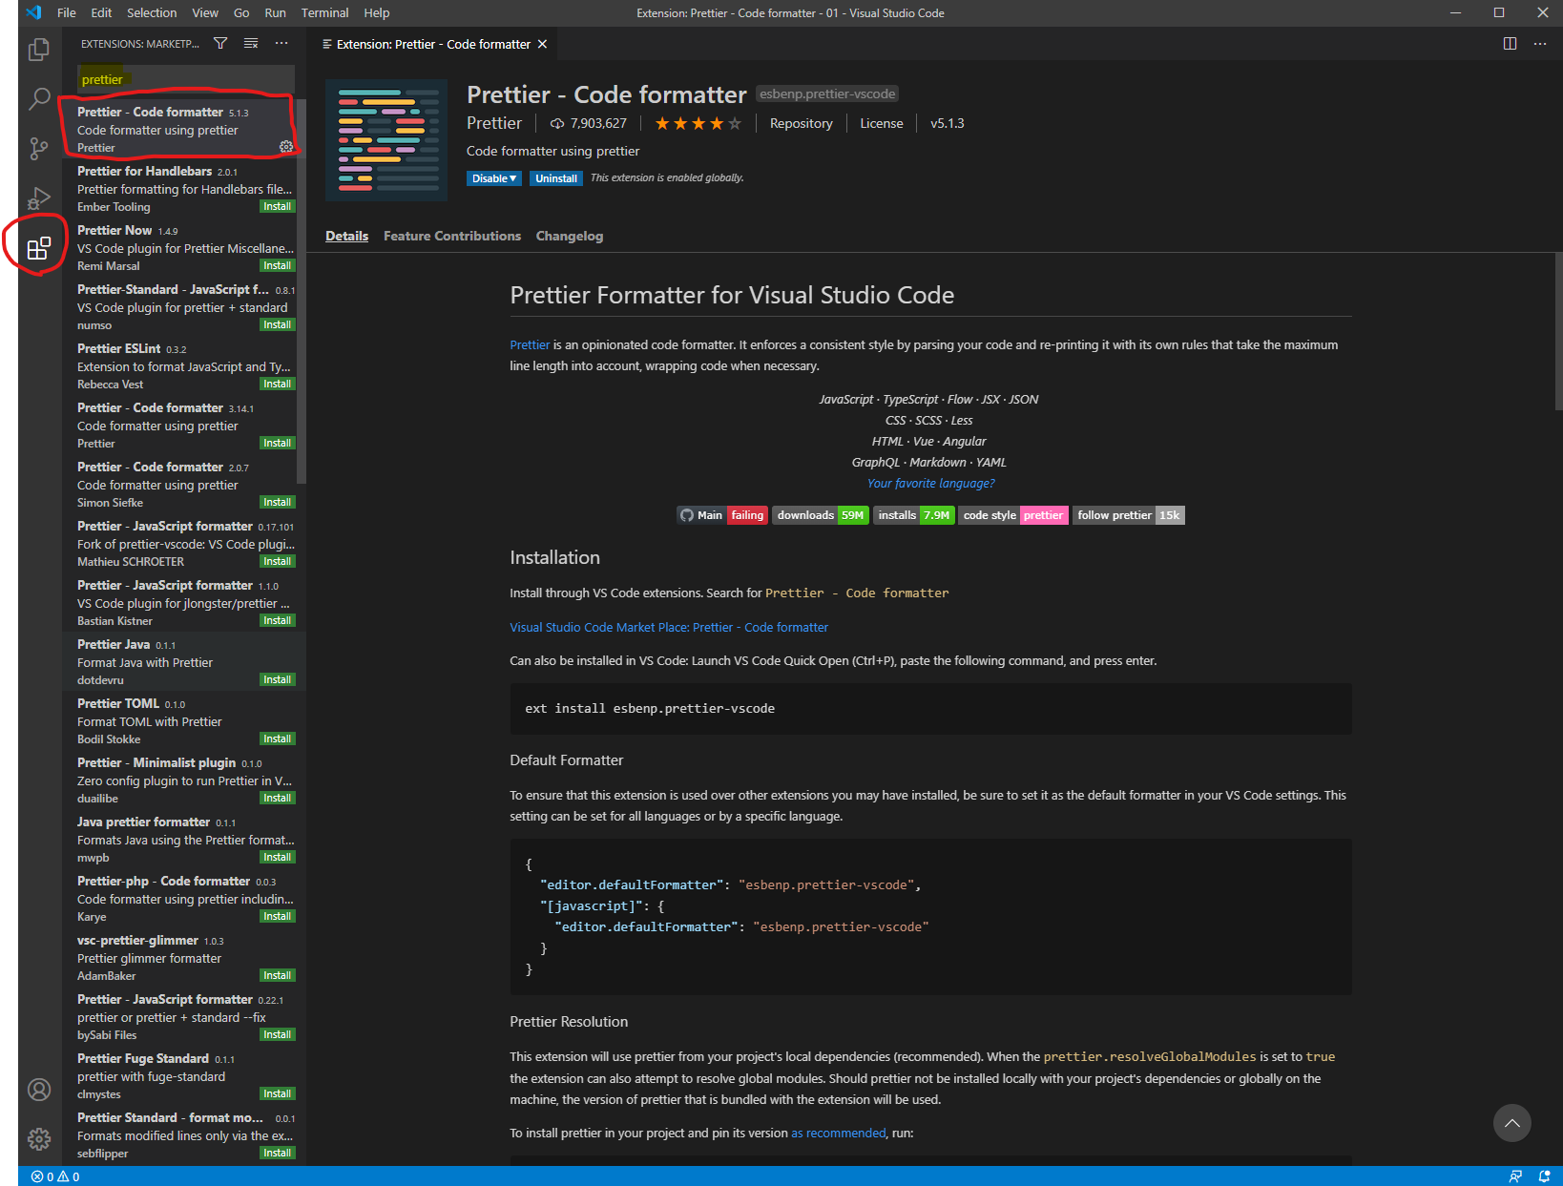Open editor more actions ellipsis
This screenshot has width=1563, height=1186.
click(1540, 44)
